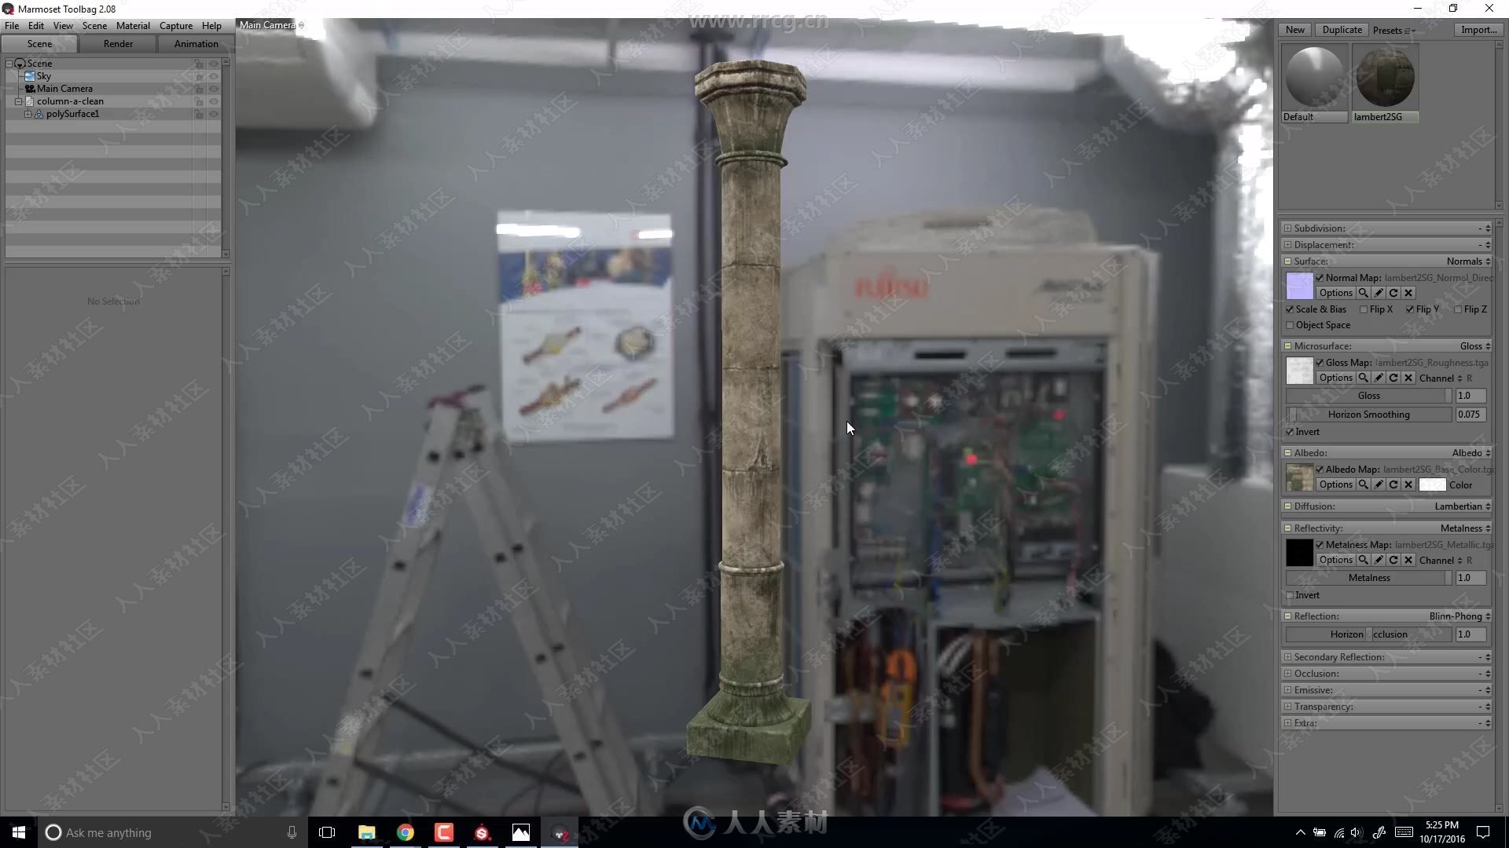Open the View menu
Viewport: 1509px width, 848px height.
(x=63, y=26)
